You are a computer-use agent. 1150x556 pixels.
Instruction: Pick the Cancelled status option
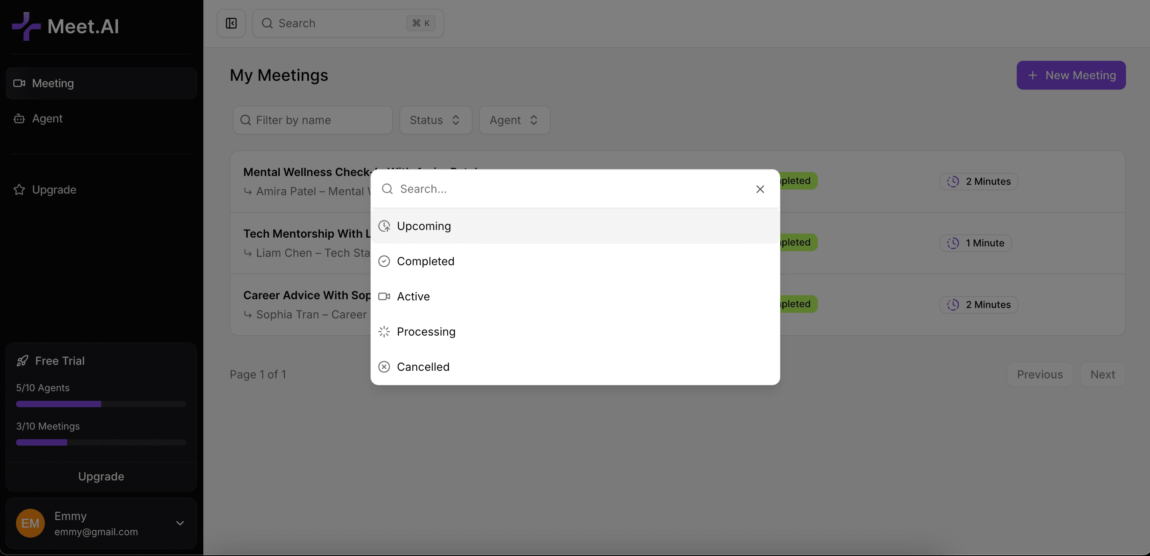[423, 367]
